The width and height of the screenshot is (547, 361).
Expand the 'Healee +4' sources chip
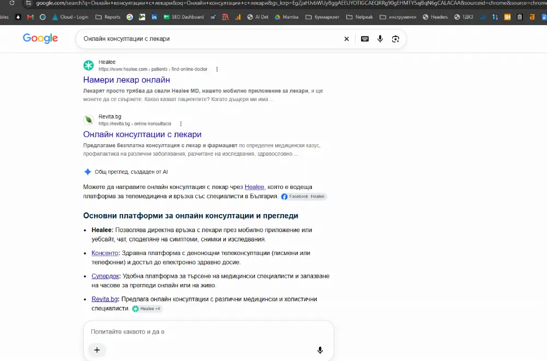147,309
